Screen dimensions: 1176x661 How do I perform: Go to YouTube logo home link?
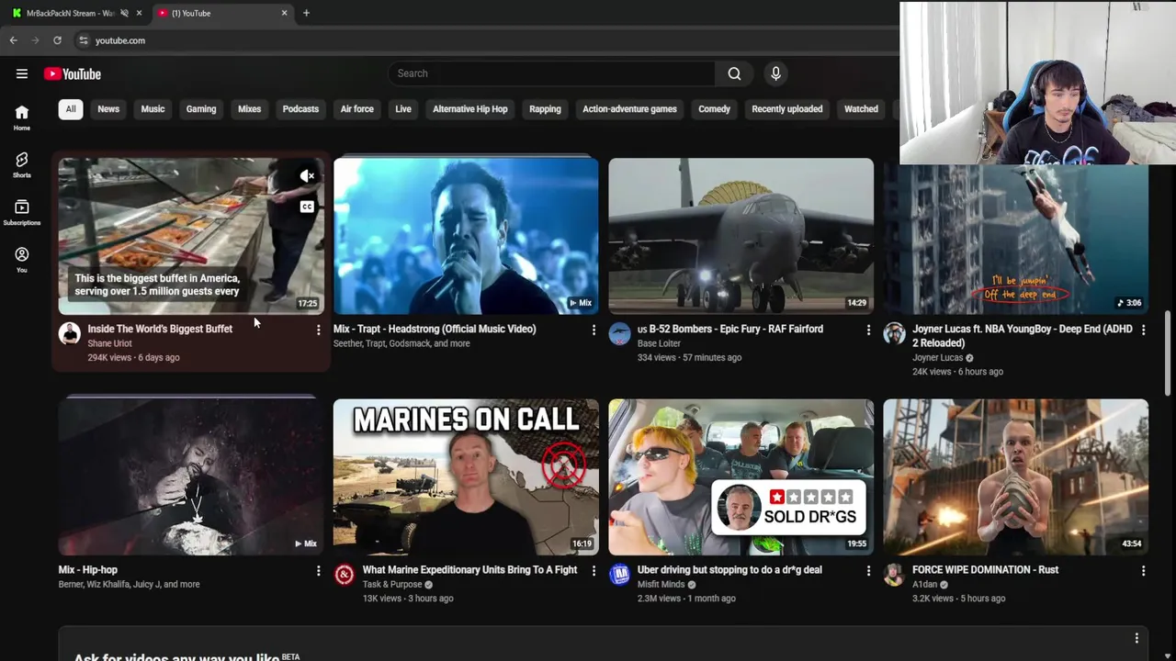coord(73,74)
